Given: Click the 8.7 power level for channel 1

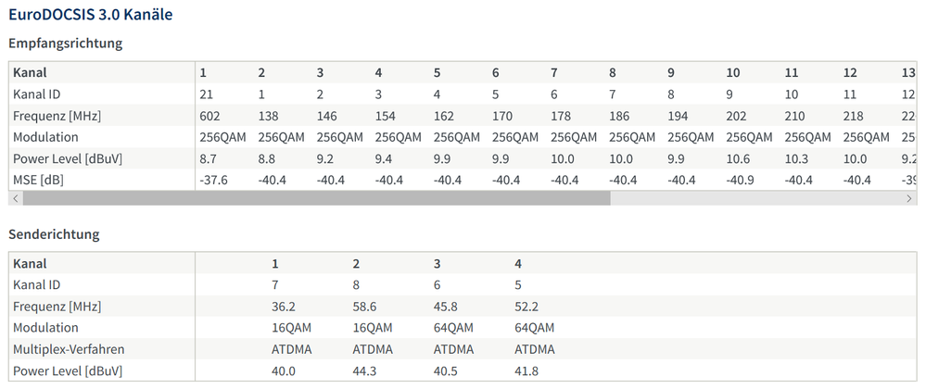Looking at the screenshot, I should pos(208,158).
